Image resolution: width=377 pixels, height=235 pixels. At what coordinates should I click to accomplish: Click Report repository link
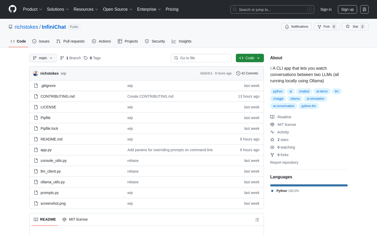coord(284,162)
